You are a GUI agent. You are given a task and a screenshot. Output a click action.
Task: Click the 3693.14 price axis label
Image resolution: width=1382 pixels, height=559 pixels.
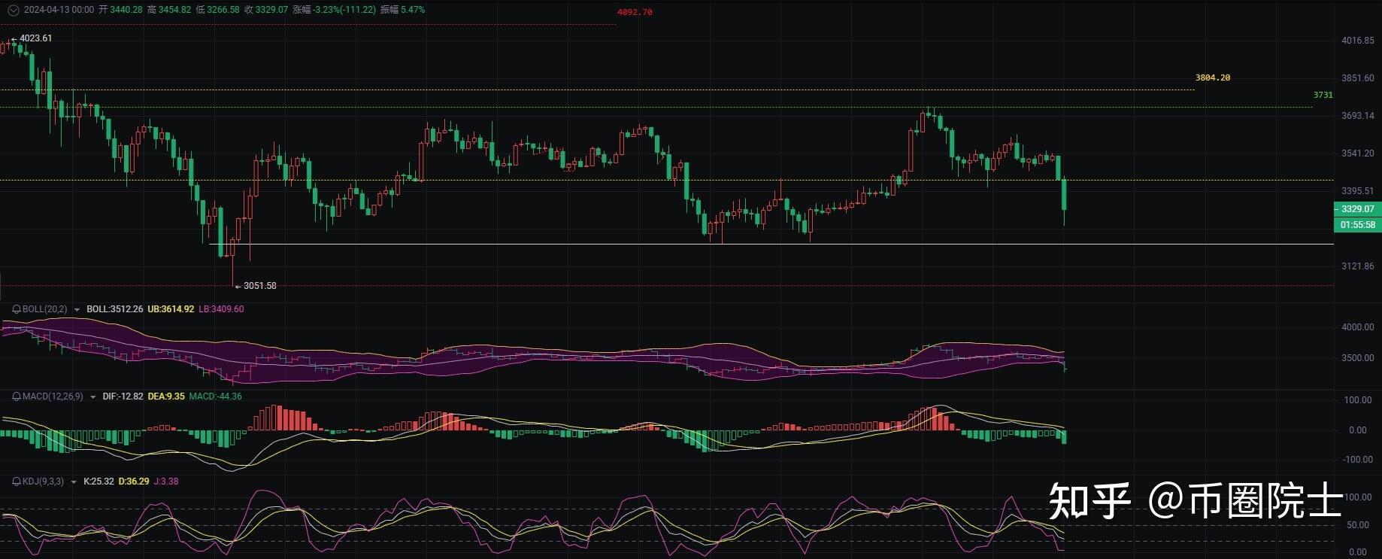pos(1358,116)
